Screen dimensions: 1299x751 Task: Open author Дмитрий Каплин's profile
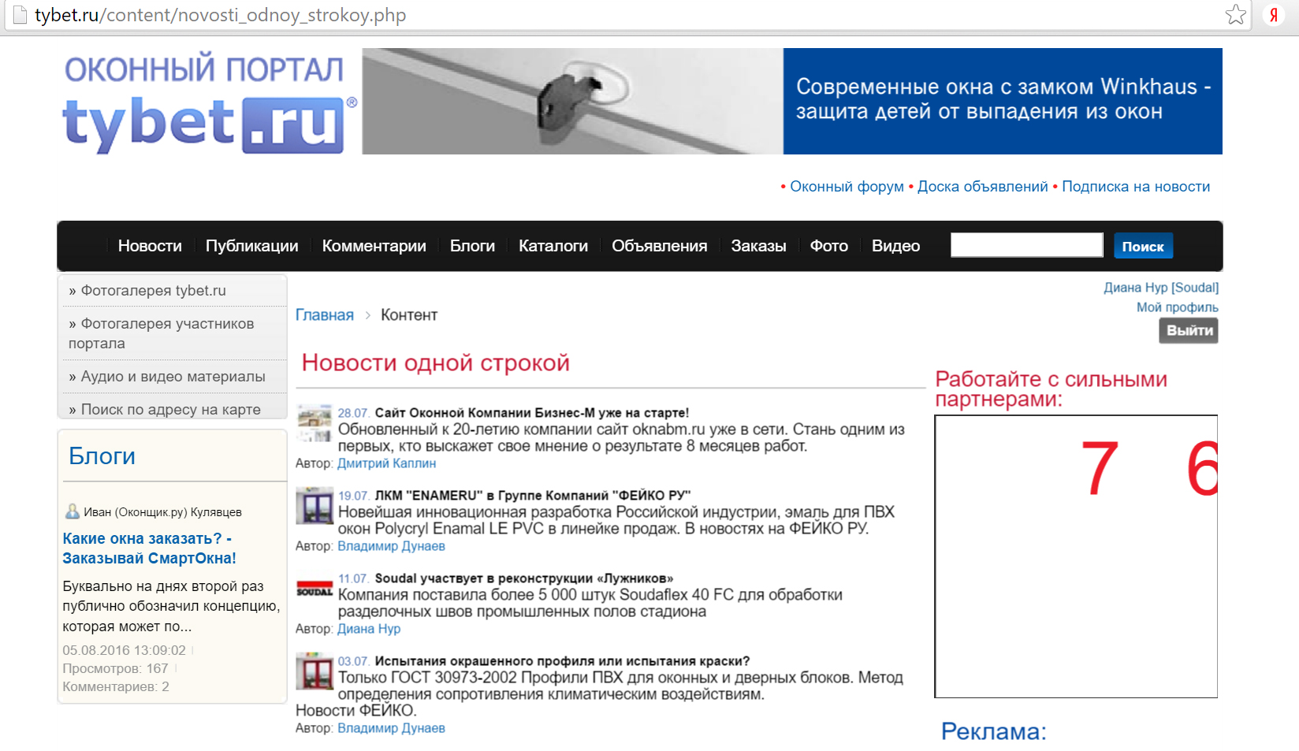(x=386, y=463)
